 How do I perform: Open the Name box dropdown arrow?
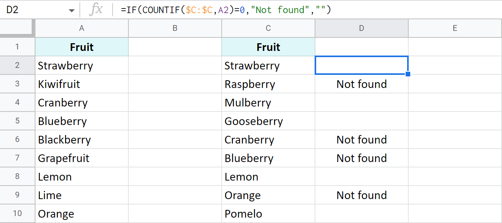(x=72, y=10)
